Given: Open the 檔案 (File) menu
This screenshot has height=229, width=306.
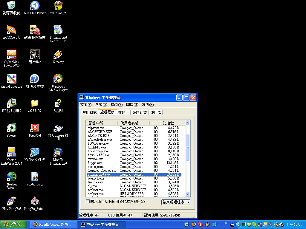Looking at the screenshot, I should pyautogui.click(x=86, y=105).
